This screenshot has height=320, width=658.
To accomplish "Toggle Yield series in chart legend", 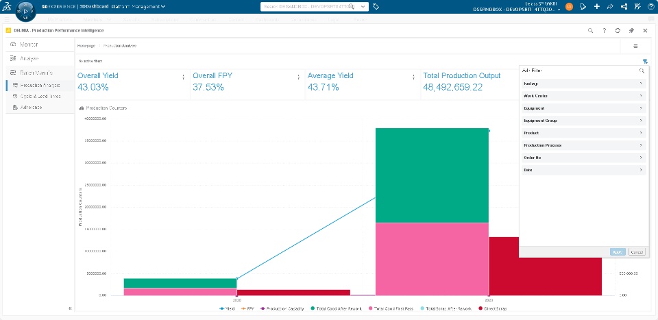I will (230, 309).
